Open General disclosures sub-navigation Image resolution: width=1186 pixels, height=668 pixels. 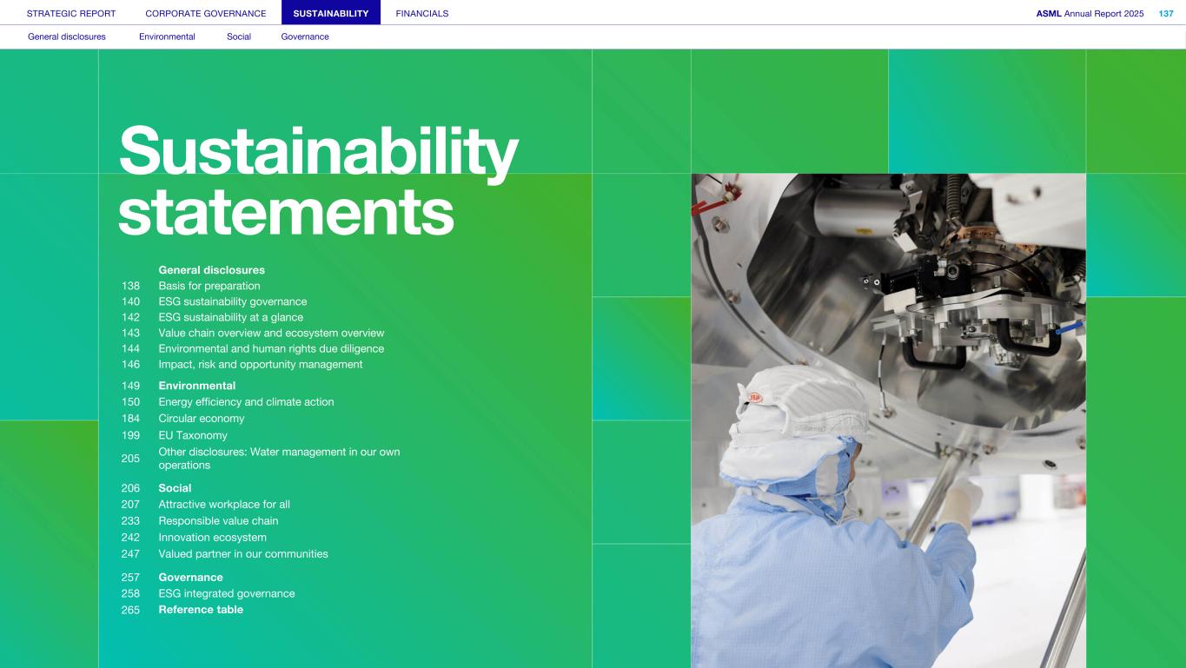click(67, 36)
